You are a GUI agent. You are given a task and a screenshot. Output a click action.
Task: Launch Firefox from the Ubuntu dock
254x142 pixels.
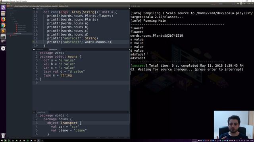coord(3,19)
